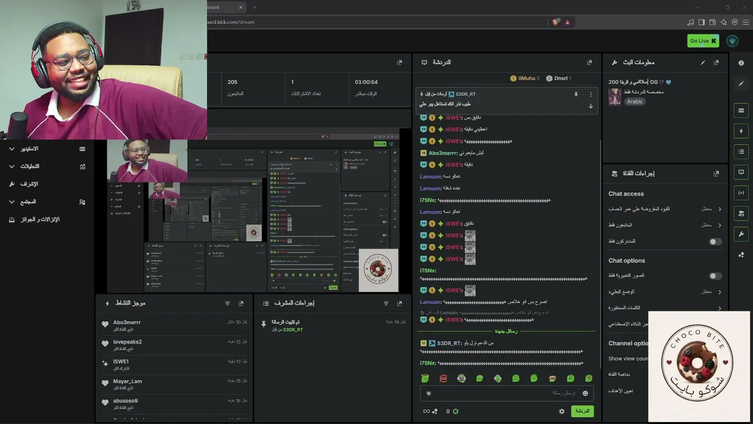Click the info icon in the right rail
The image size is (753, 424).
coord(741,63)
